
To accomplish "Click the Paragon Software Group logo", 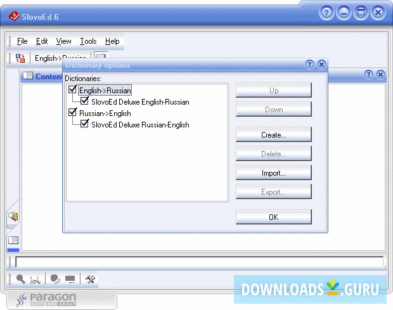I will tap(47, 299).
